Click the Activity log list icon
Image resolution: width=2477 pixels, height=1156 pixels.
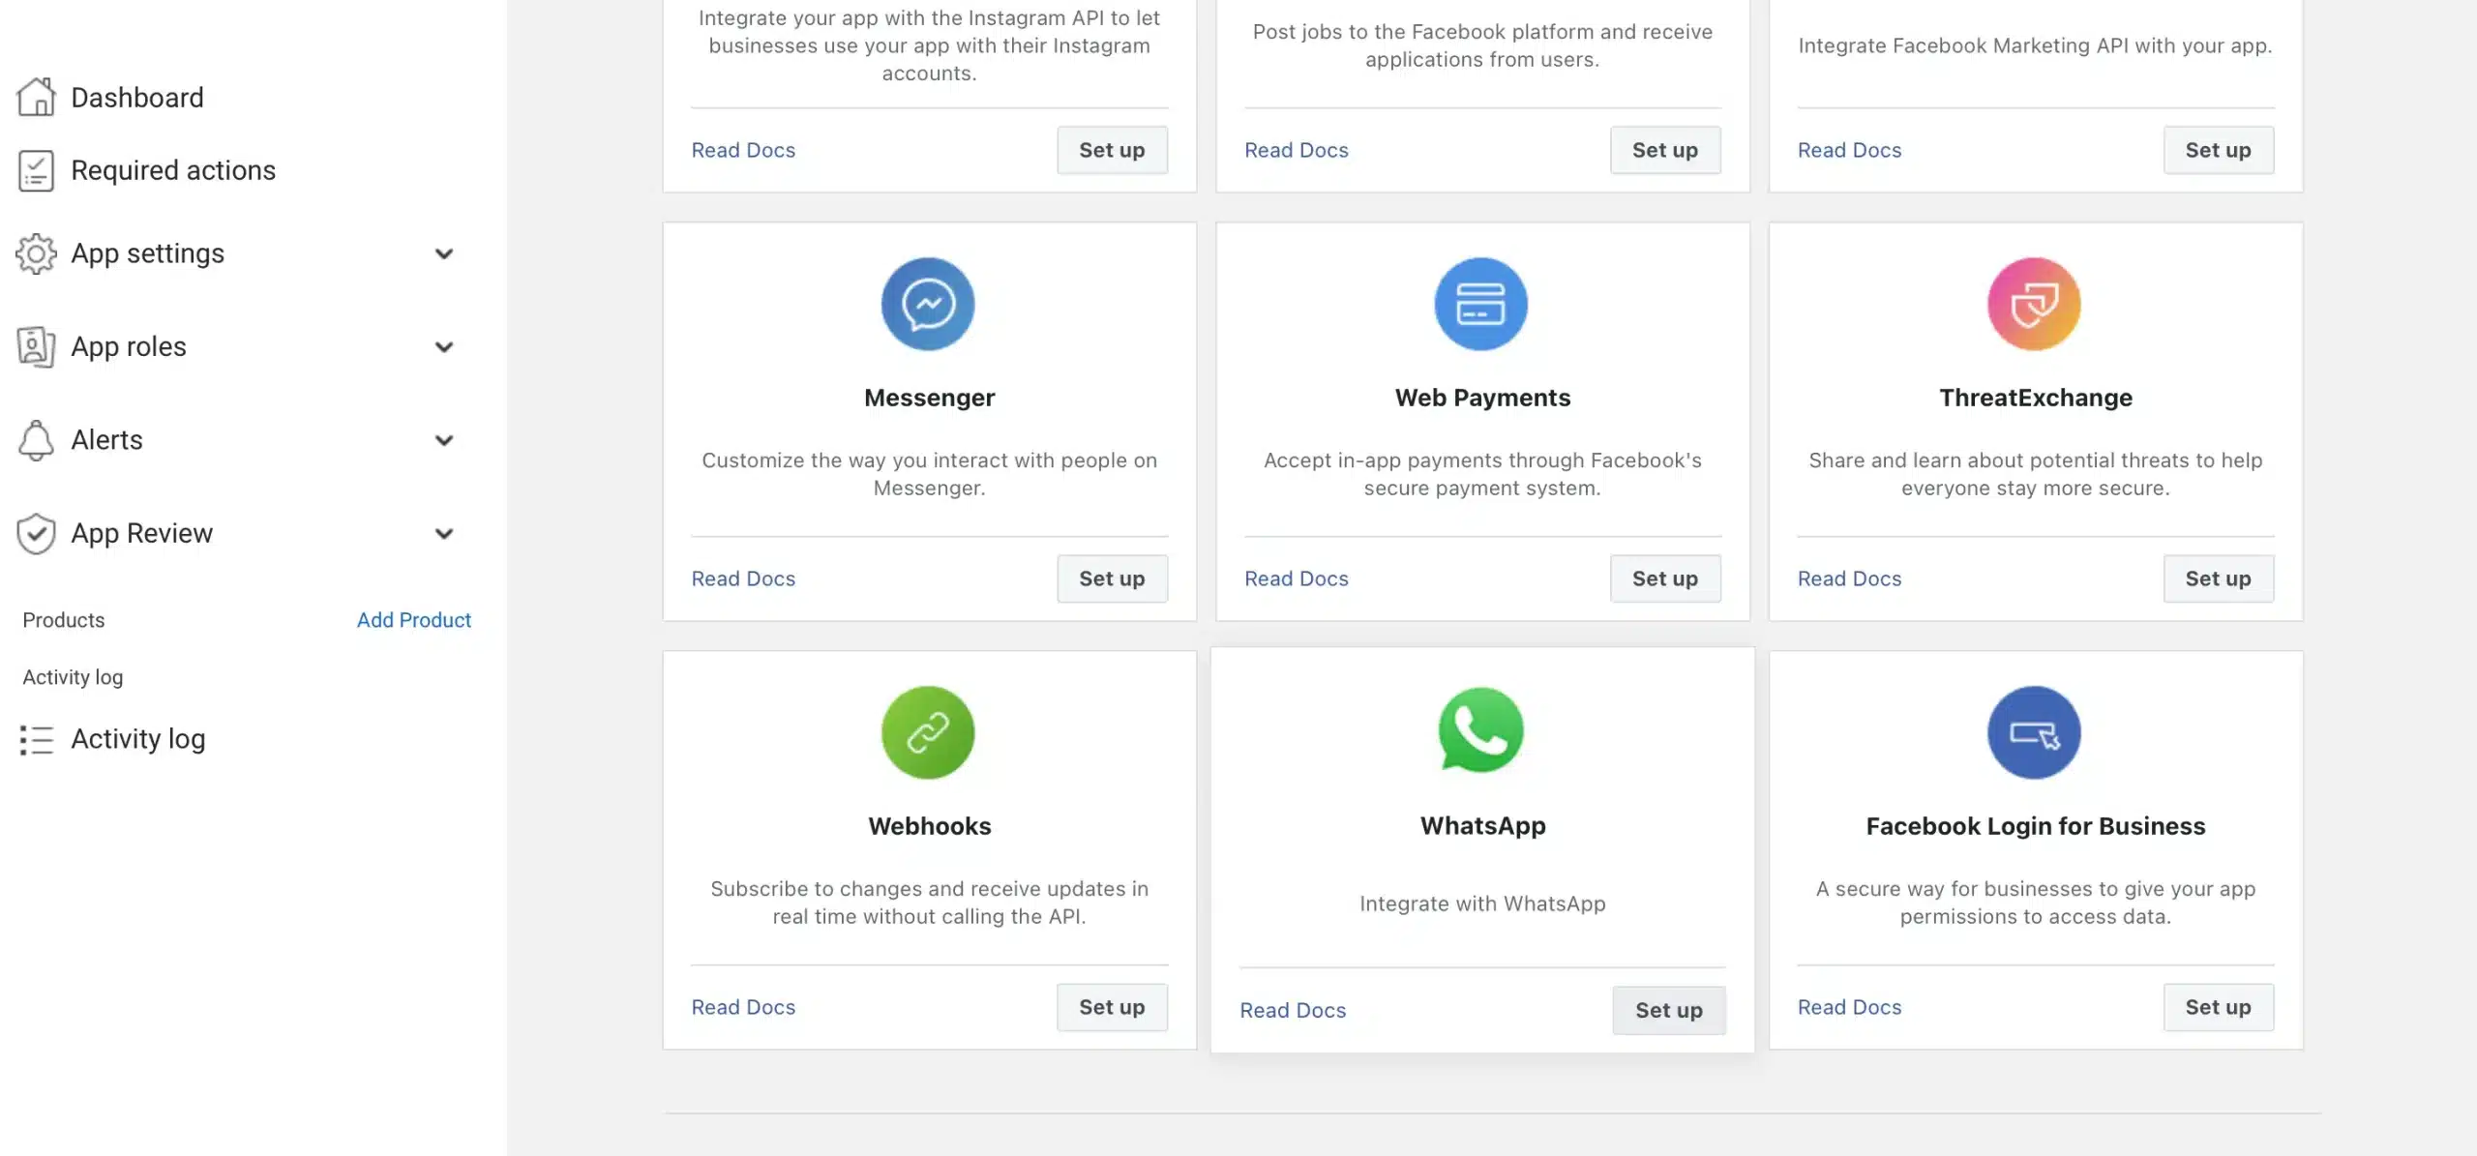tap(37, 739)
